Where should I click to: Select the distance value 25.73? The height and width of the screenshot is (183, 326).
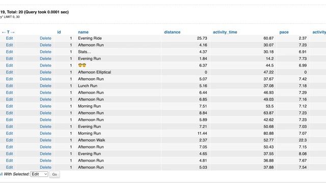(x=202, y=38)
